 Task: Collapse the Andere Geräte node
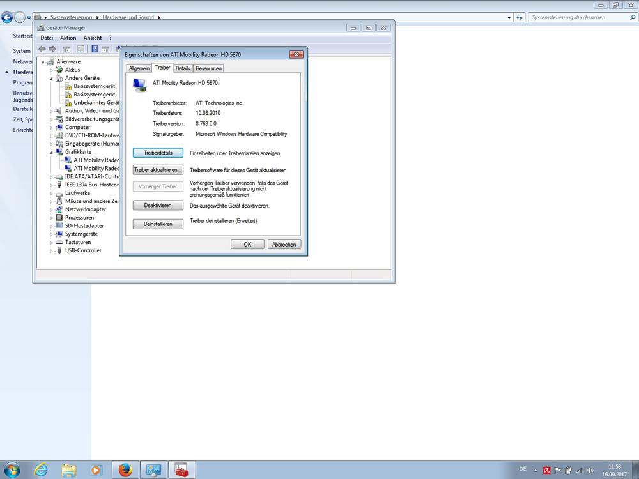(x=51, y=78)
